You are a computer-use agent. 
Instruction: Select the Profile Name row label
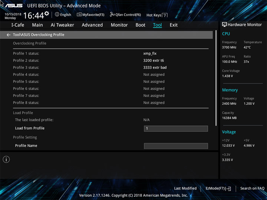26,146
